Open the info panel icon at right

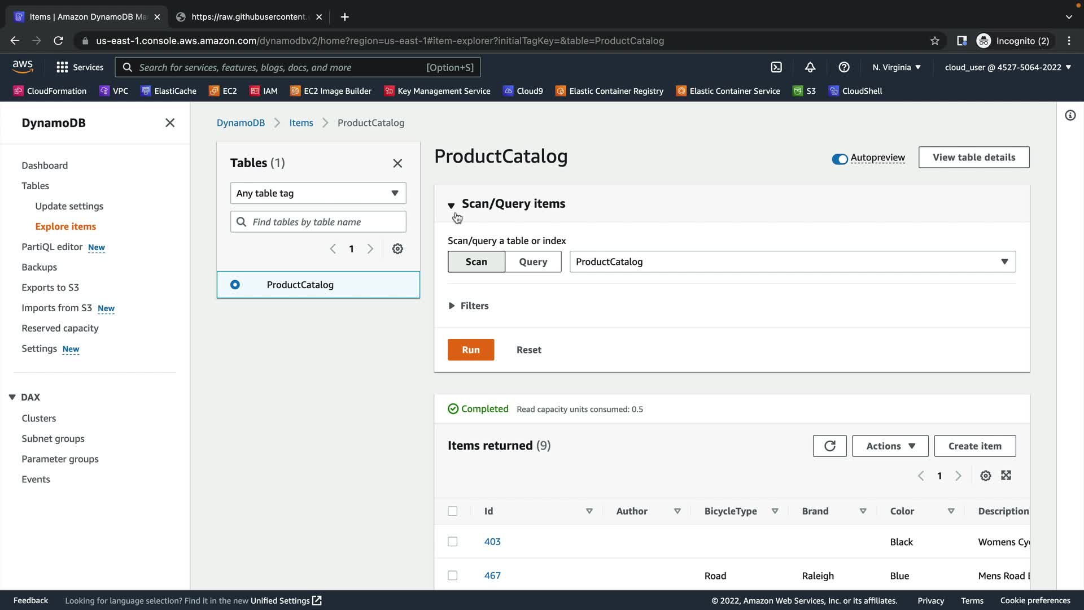pyautogui.click(x=1070, y=116)
